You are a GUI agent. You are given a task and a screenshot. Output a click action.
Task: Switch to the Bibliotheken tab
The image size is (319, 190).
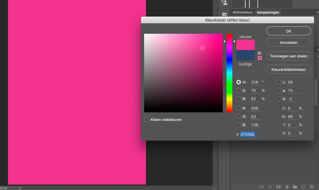243,12
